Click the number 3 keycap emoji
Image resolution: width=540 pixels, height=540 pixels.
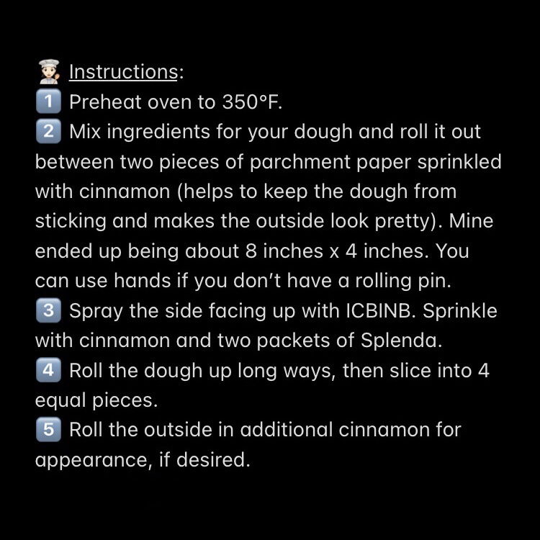coord(48,311)
